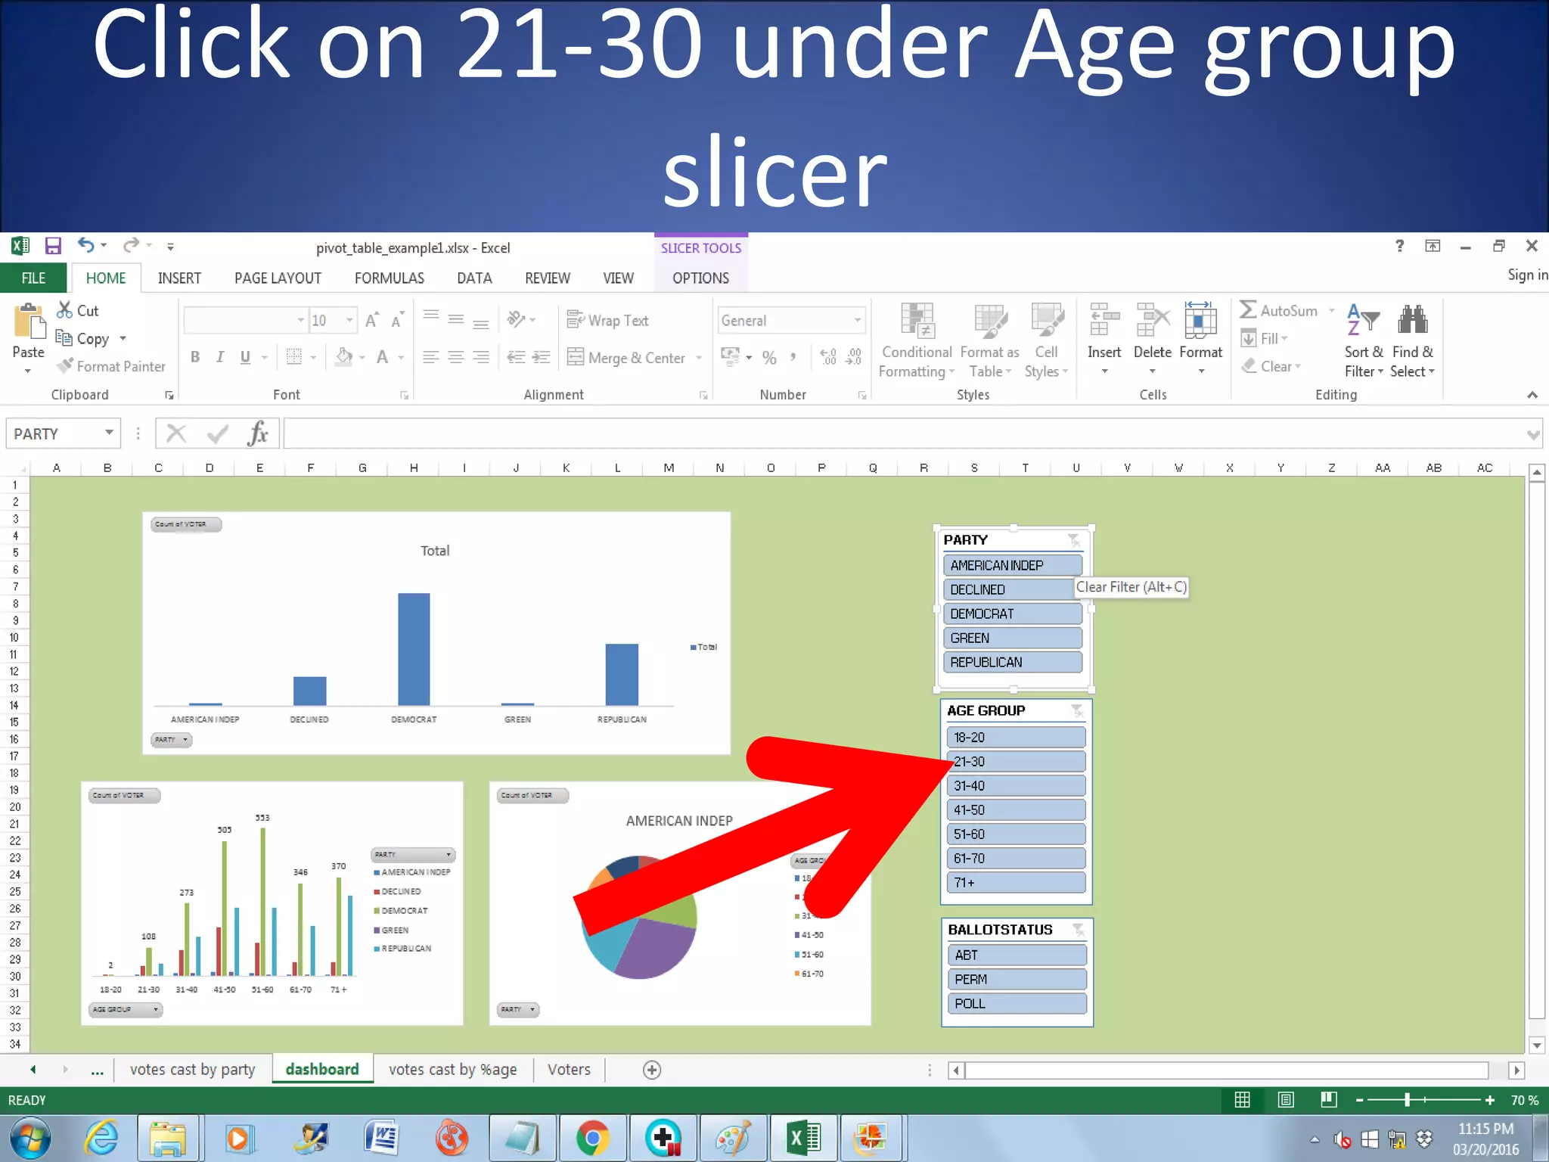Screen dimensions: 1549x1162
Task: Open the PARTY field dropdown on Total chart
Action: coord(172,740)
